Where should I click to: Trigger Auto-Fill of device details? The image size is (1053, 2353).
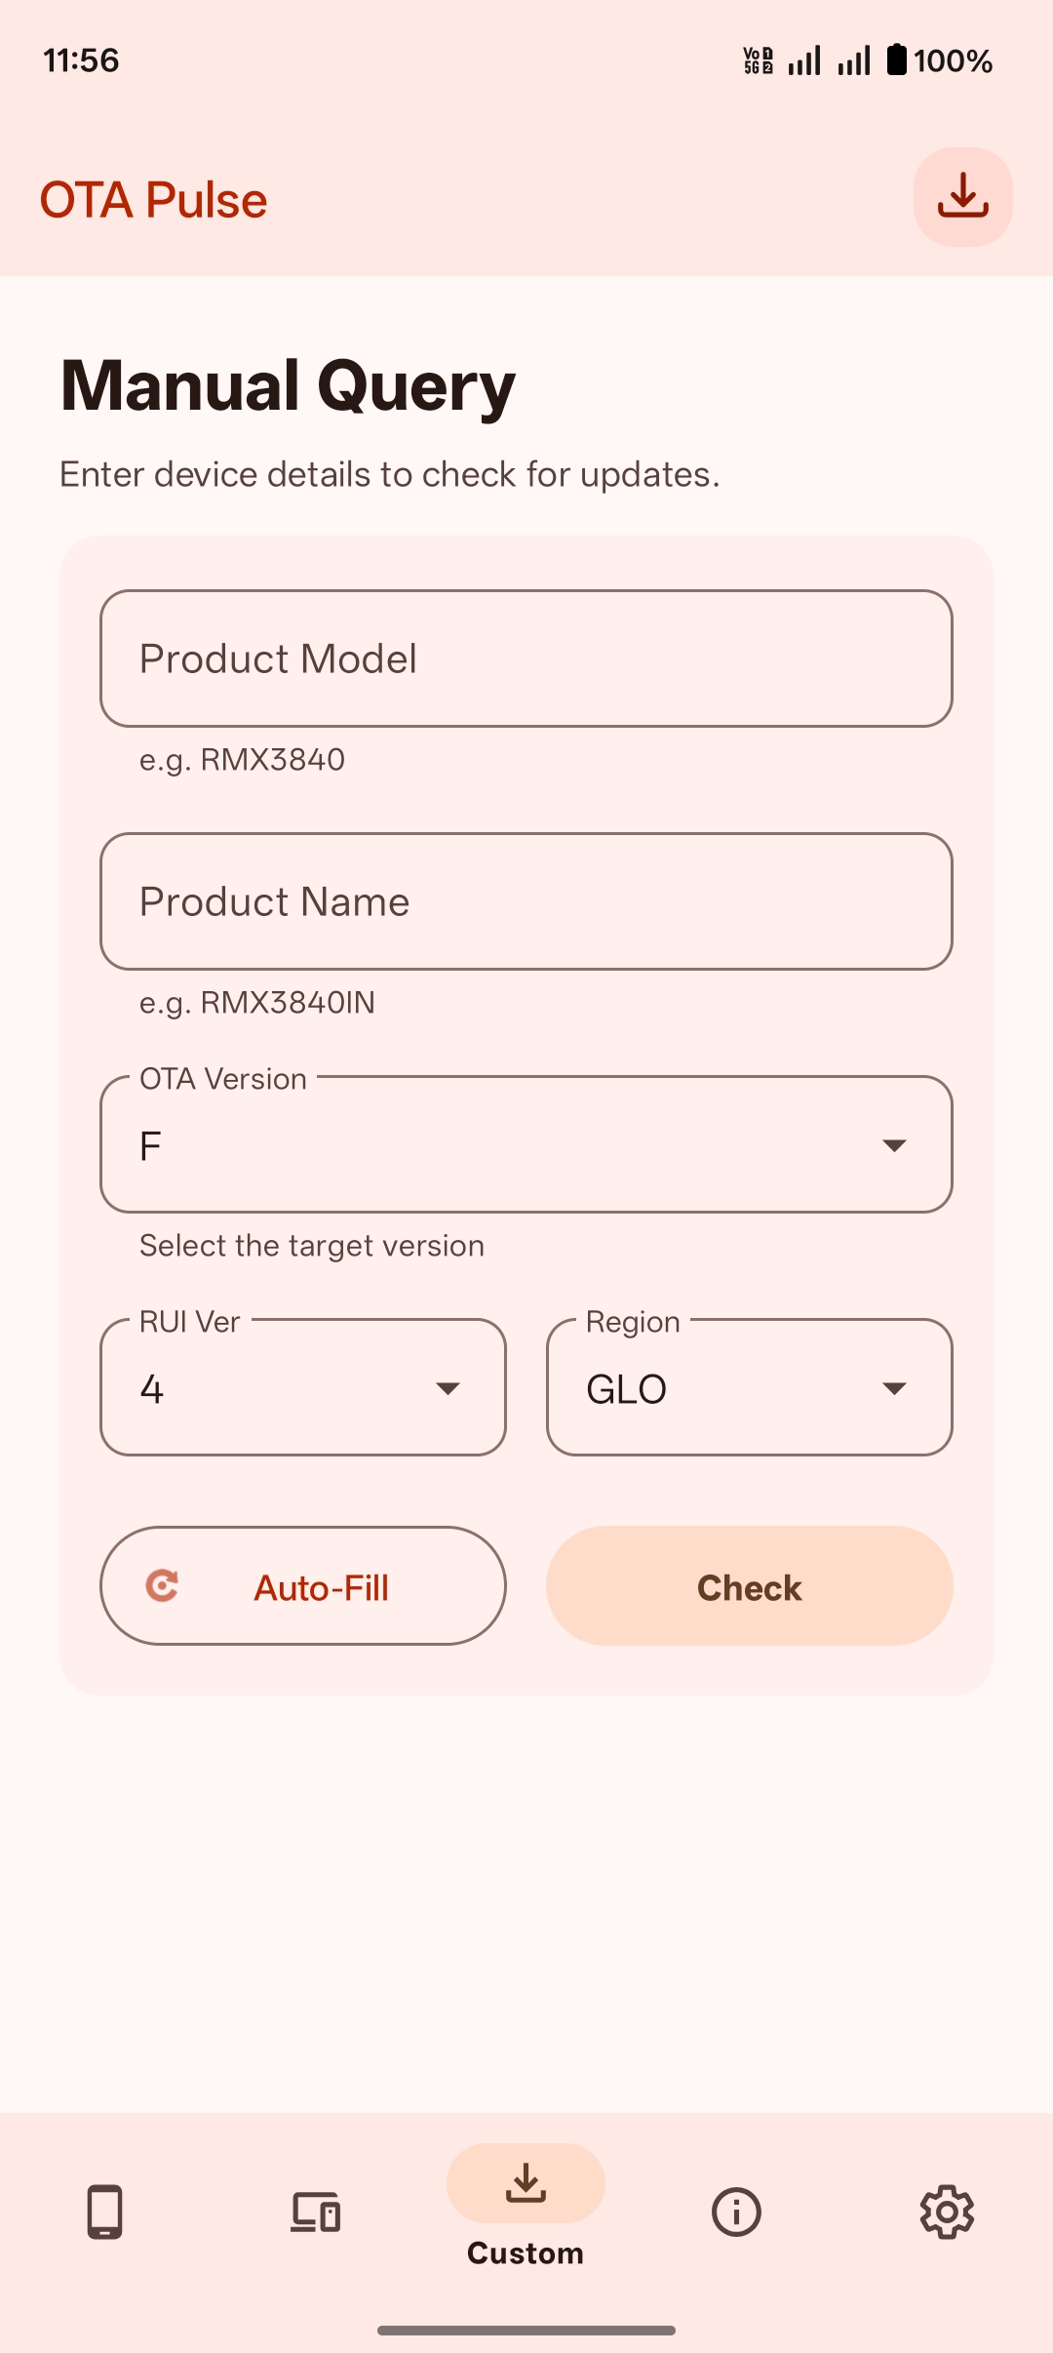[x=302, y=1585]
